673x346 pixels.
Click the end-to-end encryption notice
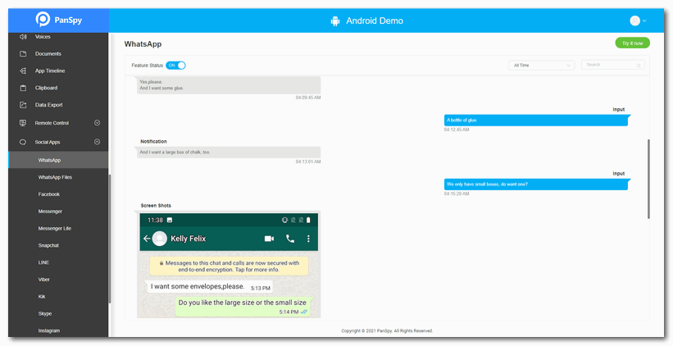tap(229, 266)
